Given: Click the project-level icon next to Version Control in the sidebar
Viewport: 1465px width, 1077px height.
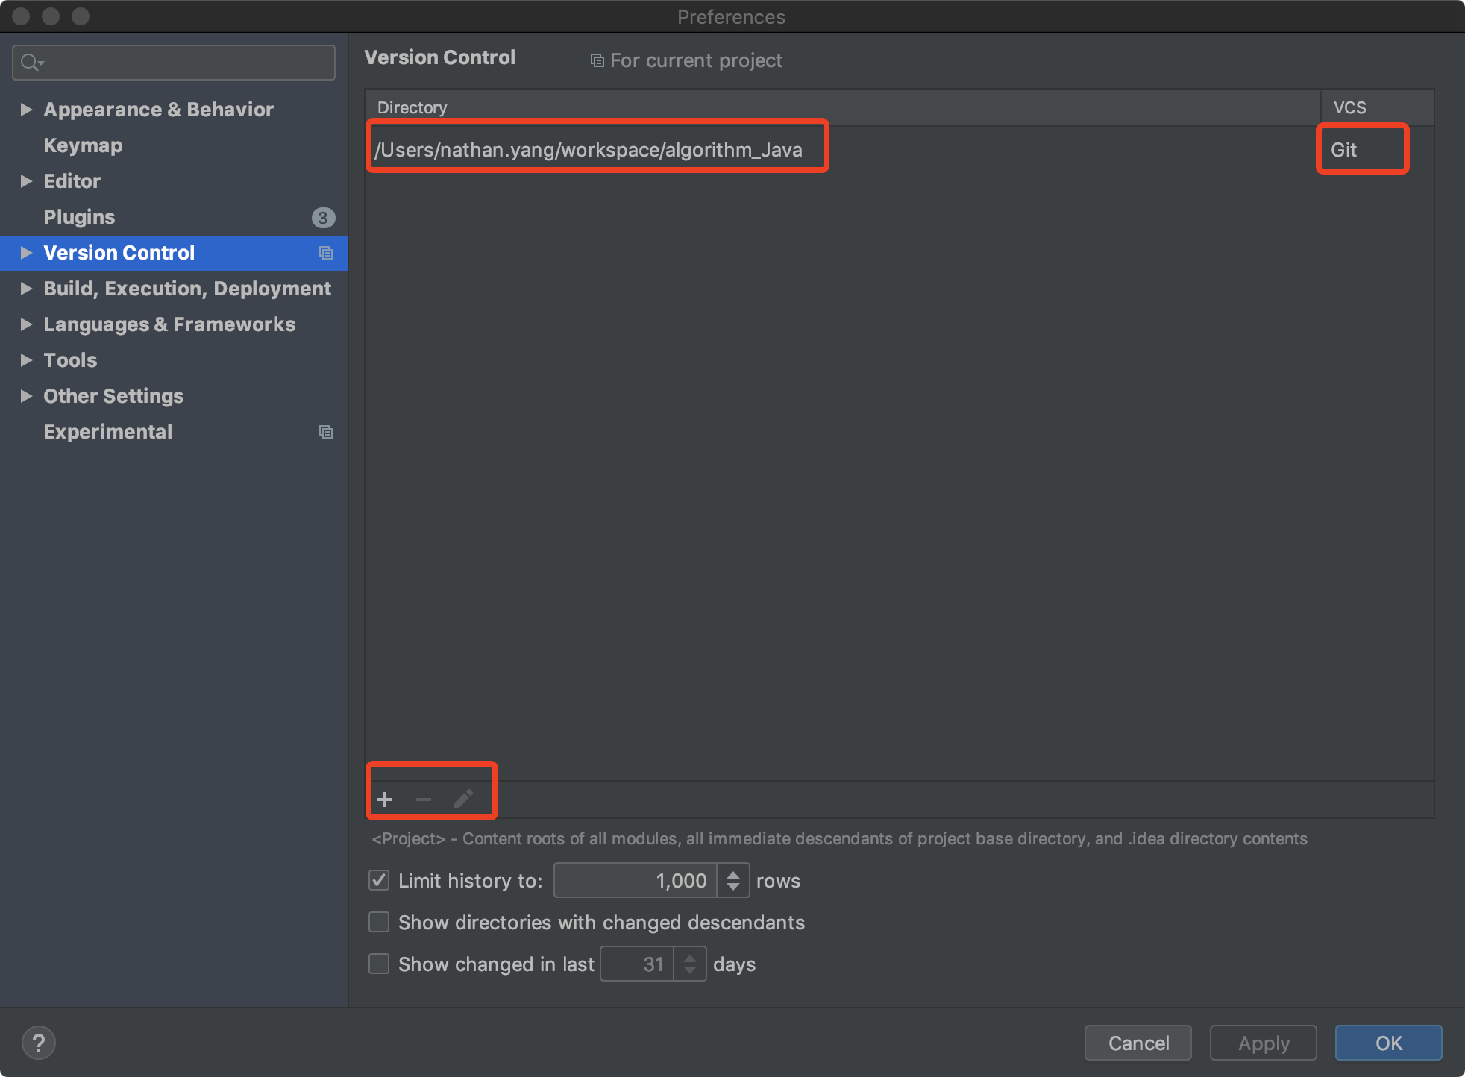Looking at the screenshot, I should 326,253.
